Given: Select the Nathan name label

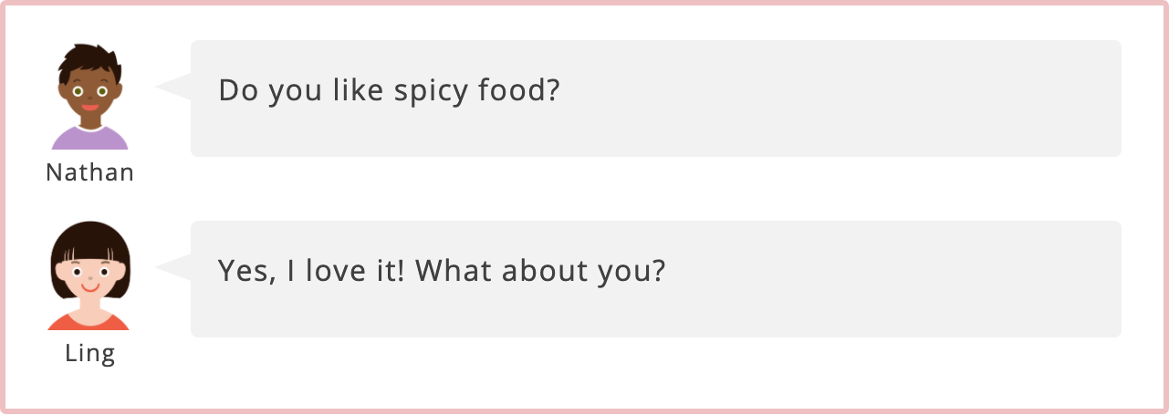Looking at the screenshot, I should pos(89,172).
